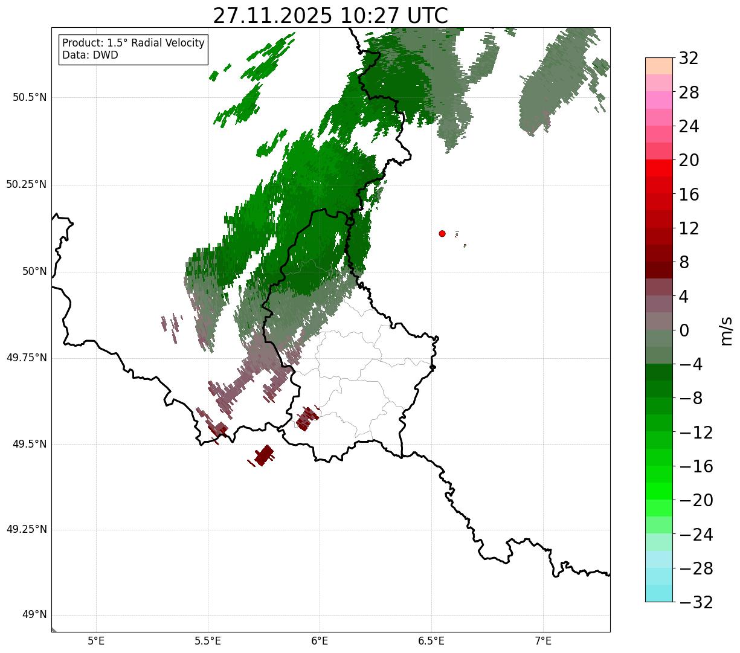The height and width of the screenshot is (653, 740).
Task: Click the colorbar value 28
Action: click(689, 92)
